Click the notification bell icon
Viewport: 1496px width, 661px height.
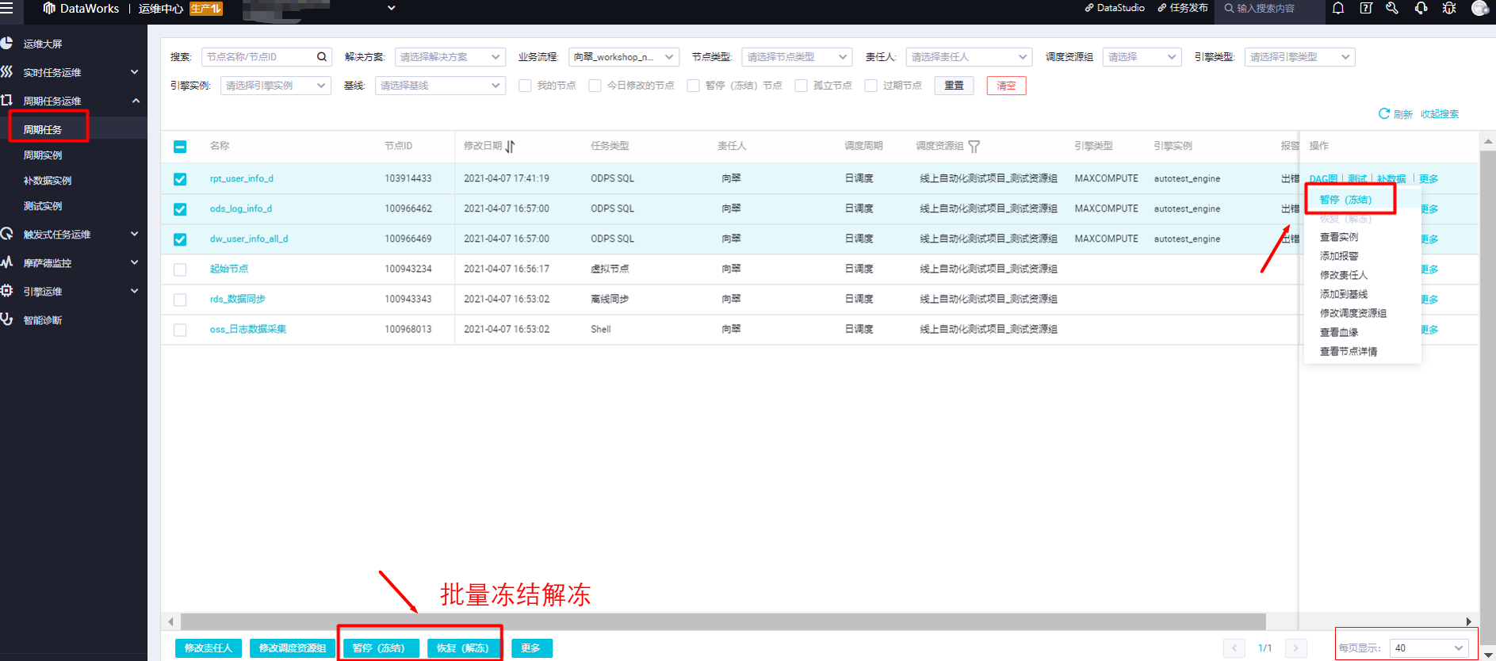pos(1338,8)
